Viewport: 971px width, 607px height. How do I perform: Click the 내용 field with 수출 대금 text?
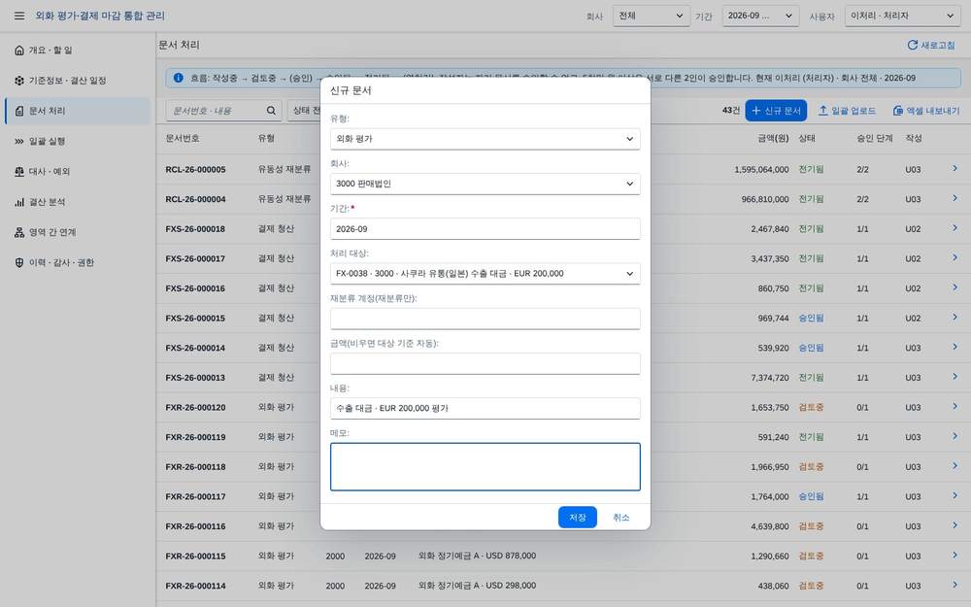[485, 408]
